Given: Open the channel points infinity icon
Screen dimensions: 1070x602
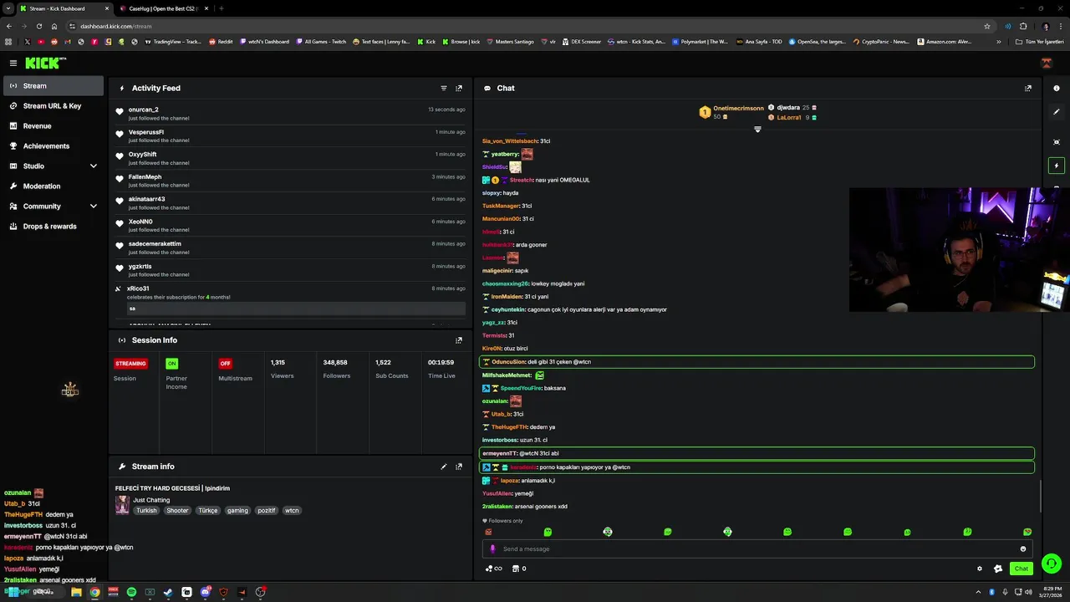Looking at the screenshot, I should [493, 569].
